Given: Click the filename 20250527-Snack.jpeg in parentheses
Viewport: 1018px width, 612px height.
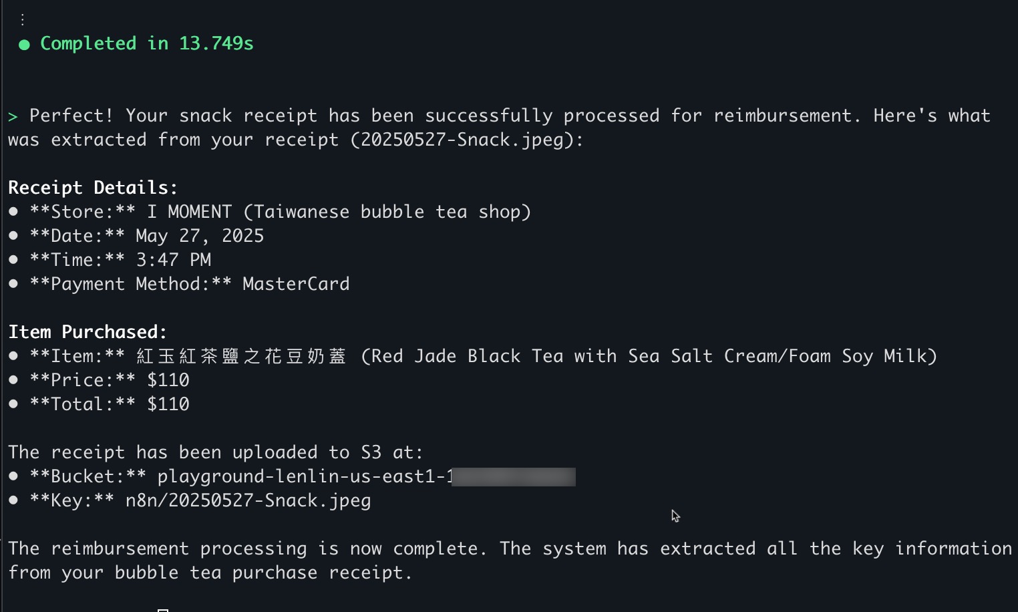Looking at the screenshot, I should point(462,140).
